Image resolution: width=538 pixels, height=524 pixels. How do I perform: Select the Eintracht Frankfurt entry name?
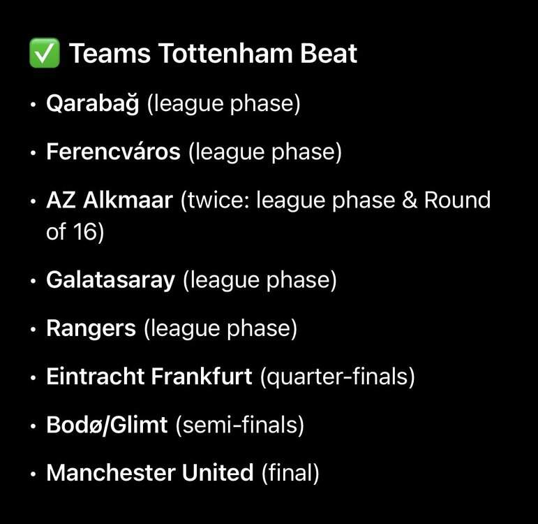coord(149,377)
